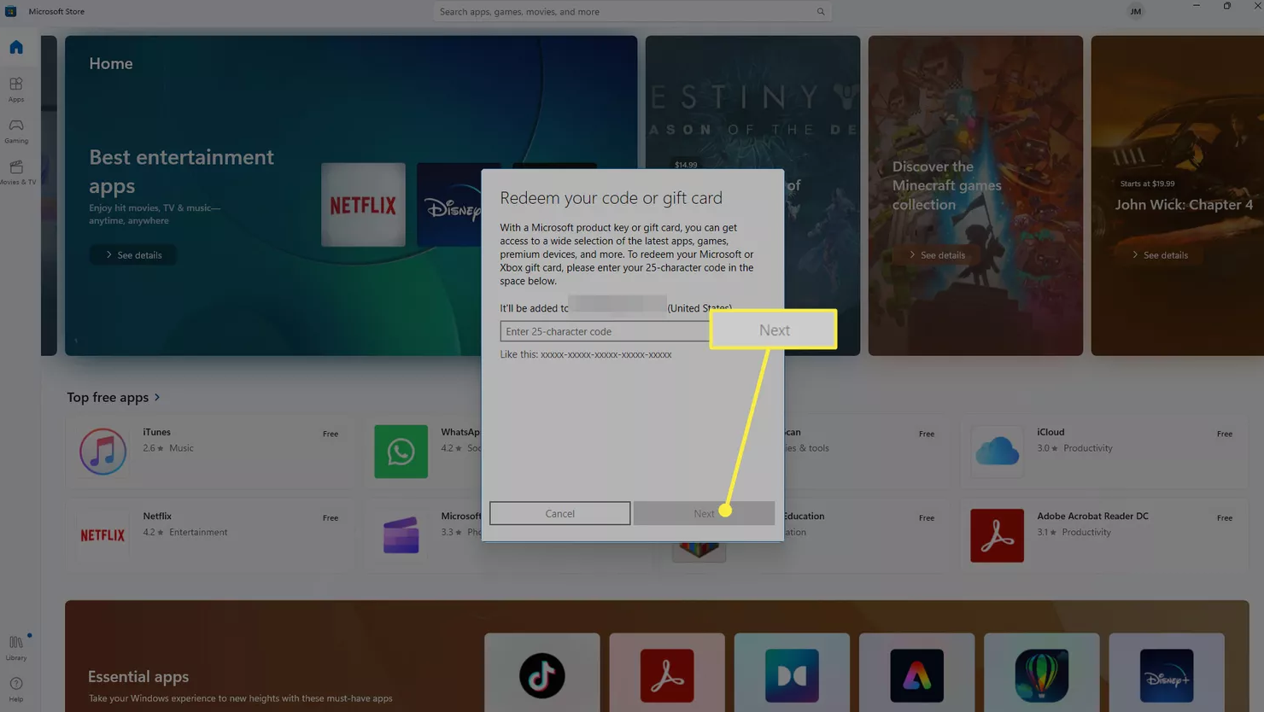The height and width of the screenshot is (712, 1264).
Task: Click the Best entertainment apps heading
Action: click(x=181, y=171)
